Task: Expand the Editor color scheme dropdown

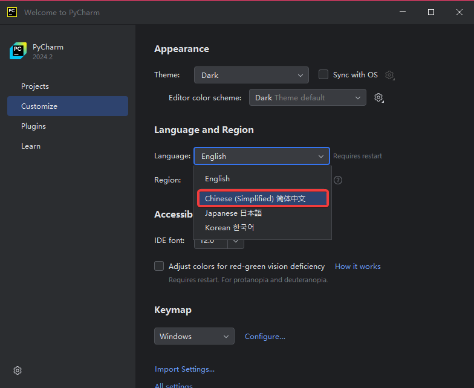Action: [307, 97]
